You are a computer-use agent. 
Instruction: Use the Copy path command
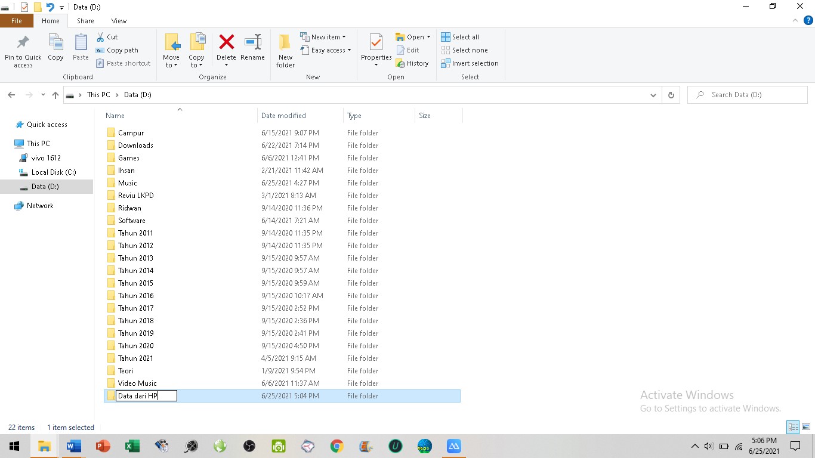(x=117, y=50)
